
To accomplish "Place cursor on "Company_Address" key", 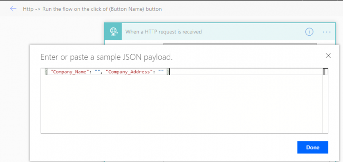I will coord(128,72).
